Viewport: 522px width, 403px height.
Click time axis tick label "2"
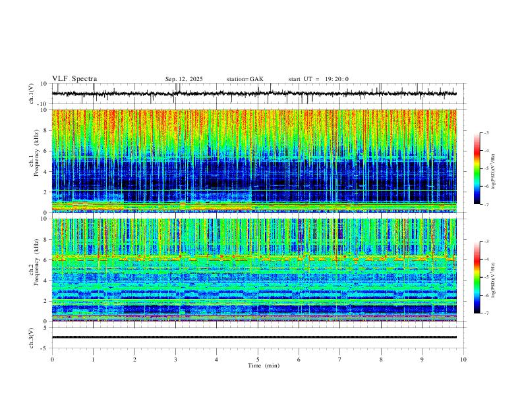click(x=134, y=360)
